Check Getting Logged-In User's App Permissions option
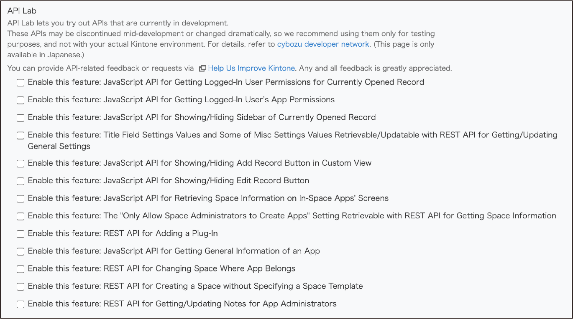573x319 pixels. [20, 100]
